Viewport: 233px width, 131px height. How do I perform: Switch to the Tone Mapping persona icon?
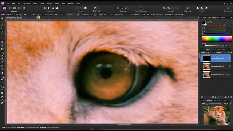pyautogui.click(x=19, y=8)
